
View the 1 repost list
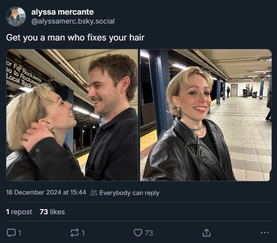coord(19,212)
